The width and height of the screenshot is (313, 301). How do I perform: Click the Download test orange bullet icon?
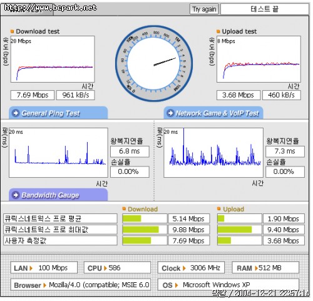[x=12, y=31]
